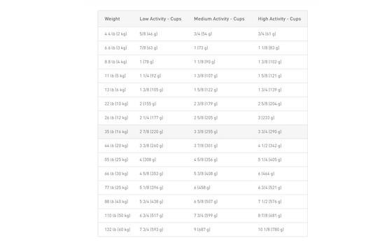
Task: Click the Medium Activity - Cups header
Action: point(219,19)
